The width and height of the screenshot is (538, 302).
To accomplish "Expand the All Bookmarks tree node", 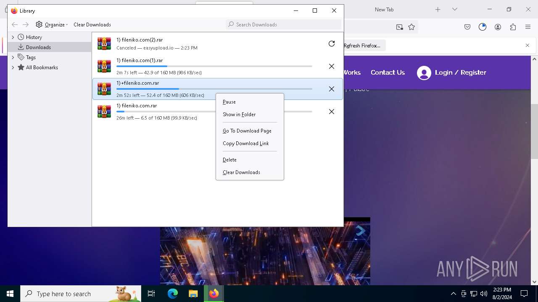I will pyautogui.click(x=13, y=68).
